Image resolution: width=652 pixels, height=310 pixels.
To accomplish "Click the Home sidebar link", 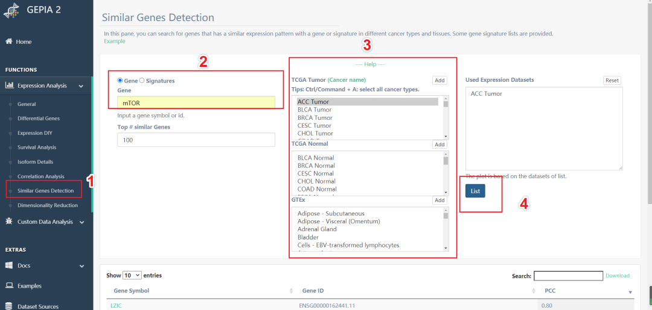I will [24, 42].
